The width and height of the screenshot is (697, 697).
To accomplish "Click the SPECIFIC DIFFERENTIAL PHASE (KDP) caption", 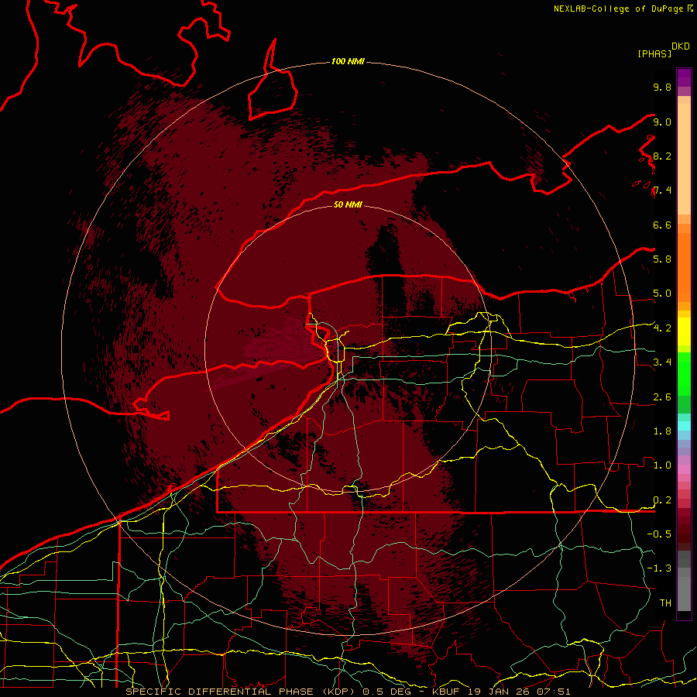I will coord(241,692).
